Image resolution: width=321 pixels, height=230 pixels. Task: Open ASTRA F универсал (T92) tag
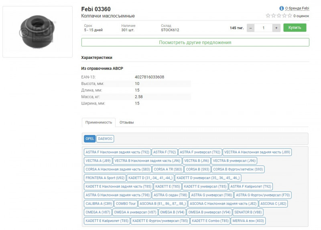tap(200, 152)
